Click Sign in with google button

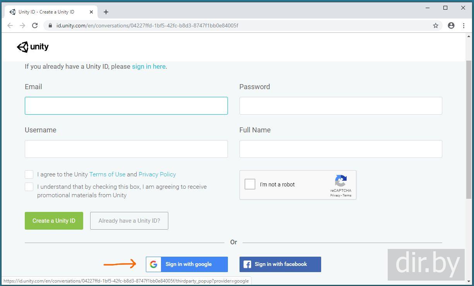coord(187,264)
